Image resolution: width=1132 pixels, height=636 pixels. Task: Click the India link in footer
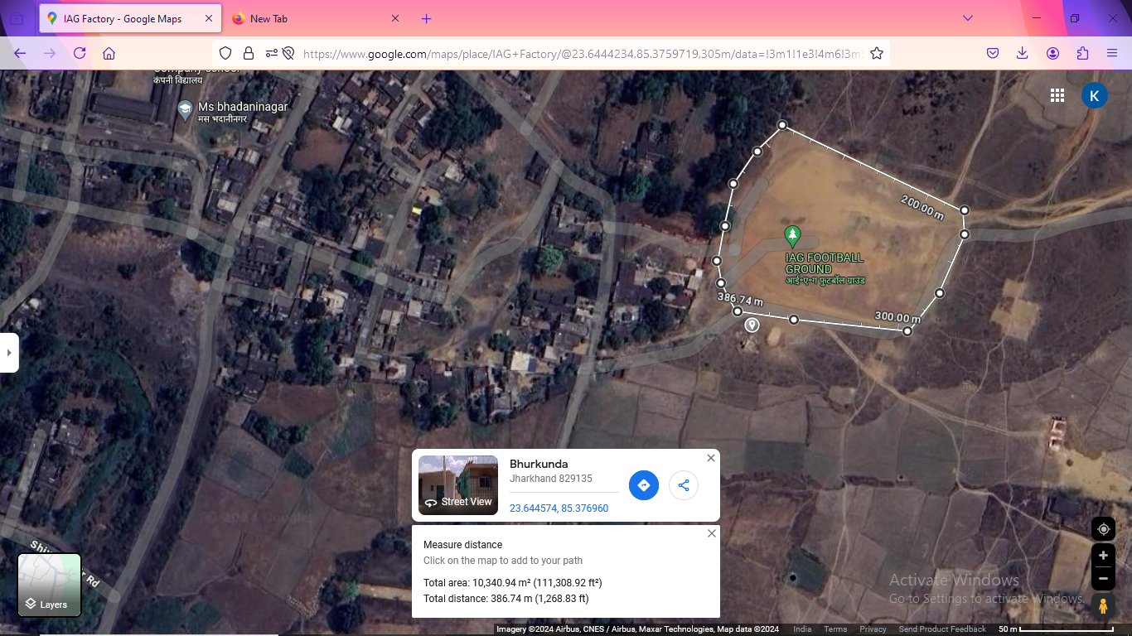[x=802, y=629]
